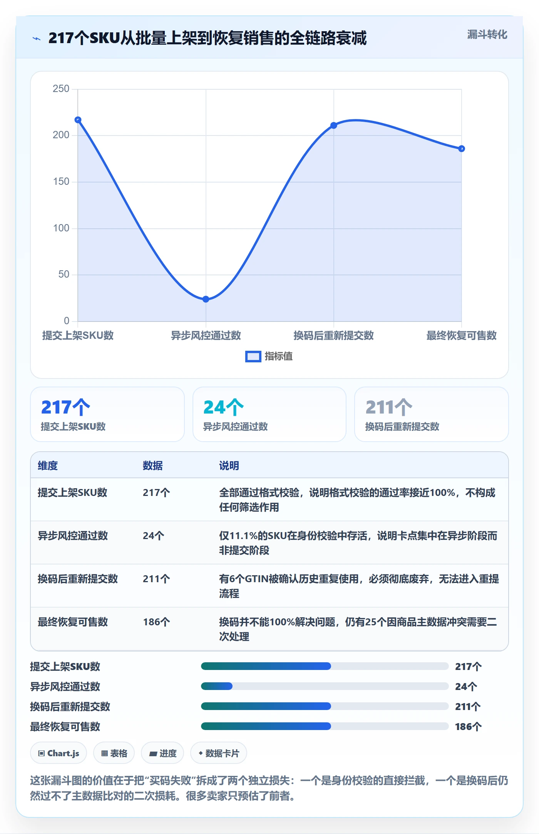The image size is (539, 834).
Task: Click the 提交上架SKU数 table row label
Action: coord(72,492)
